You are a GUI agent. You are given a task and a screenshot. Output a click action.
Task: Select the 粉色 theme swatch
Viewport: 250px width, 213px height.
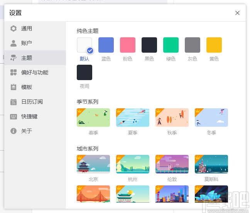pos(128,45)
